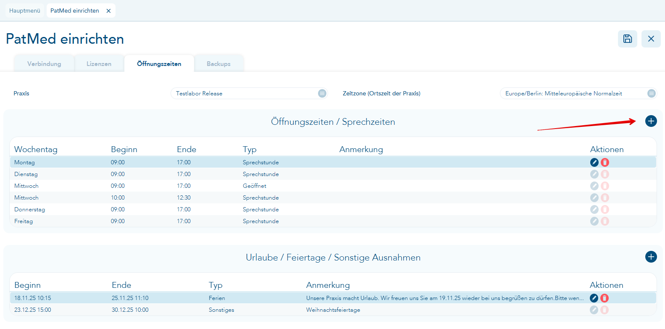Screen dimensions: 665x329
Task: Select the 25.11.25 11:10 Ende cell
Action: tap(130, 298)
